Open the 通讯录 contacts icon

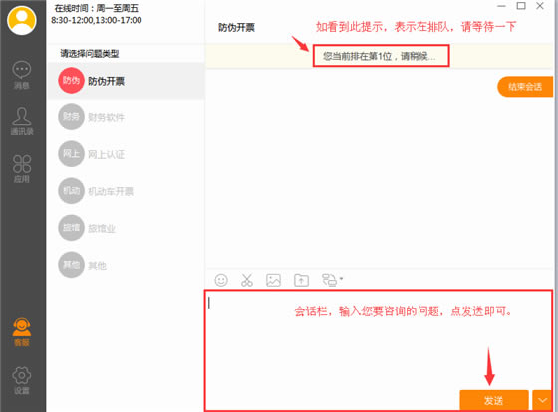click(x=22, y=121)
